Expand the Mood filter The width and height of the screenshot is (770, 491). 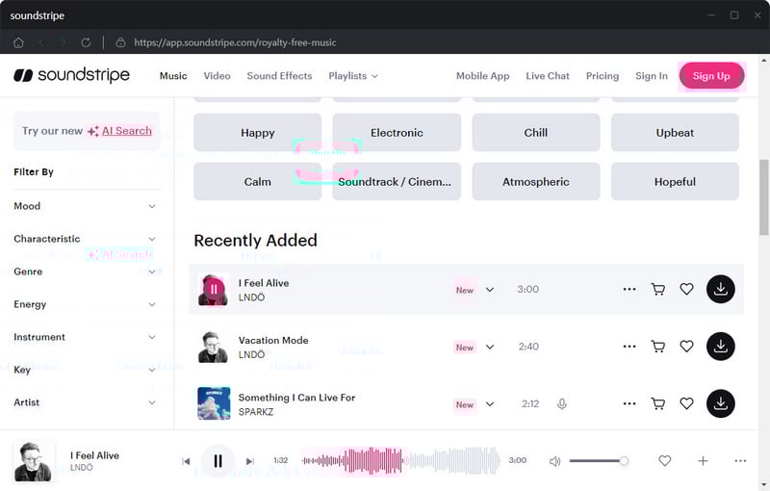(x=85, y=206)
